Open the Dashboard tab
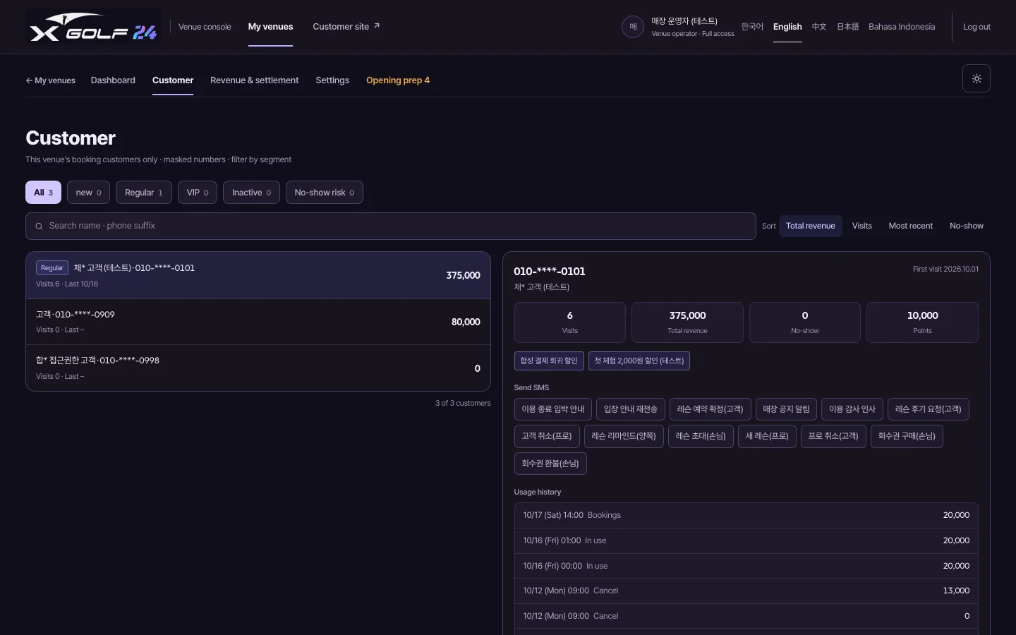Image resolution: width=1016 pixels, height=635 pixels. coord(113,80)
